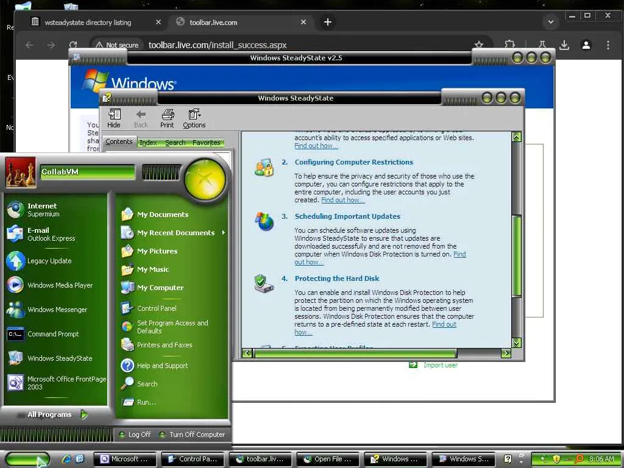Click horizontal scroll right arrow in help
This screenshot has height=468, width=624.
[506, 353]
